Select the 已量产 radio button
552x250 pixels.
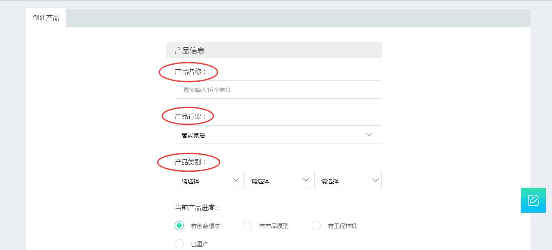(179, 244)
